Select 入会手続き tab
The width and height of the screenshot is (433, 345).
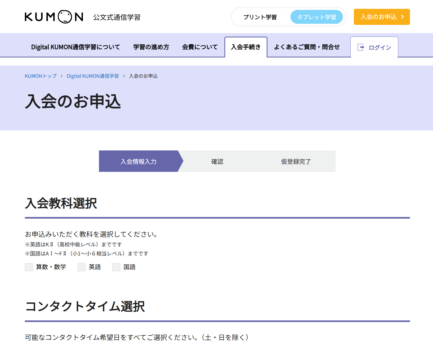coord(246,47)
